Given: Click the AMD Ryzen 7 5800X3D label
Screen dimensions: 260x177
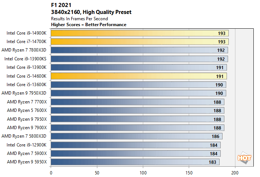Looking at the screenshot, I should pyautogui.click(x=24, y=136).
